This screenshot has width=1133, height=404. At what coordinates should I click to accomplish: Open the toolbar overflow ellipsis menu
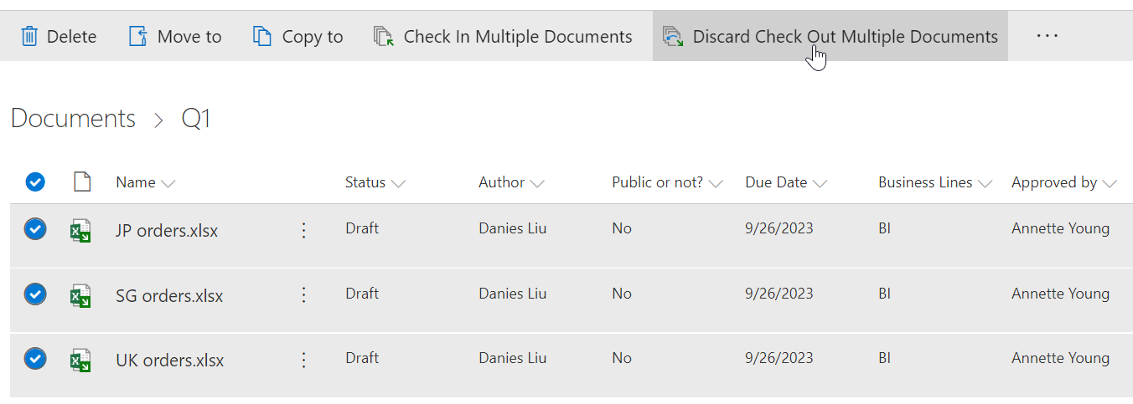click(x=1048, y=36)
